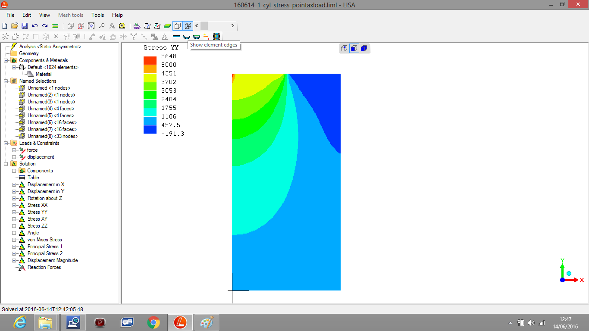589x331 pixels.
Task: Open the Mesh tools menu
Action: point(71,15)
